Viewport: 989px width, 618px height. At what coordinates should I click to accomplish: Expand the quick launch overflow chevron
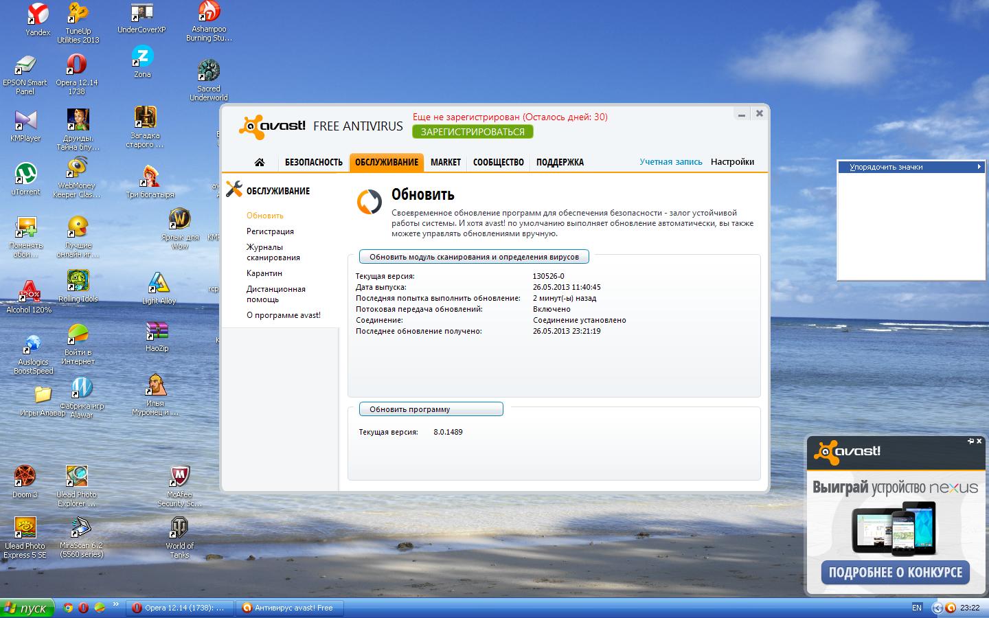(x=116, y=605)
